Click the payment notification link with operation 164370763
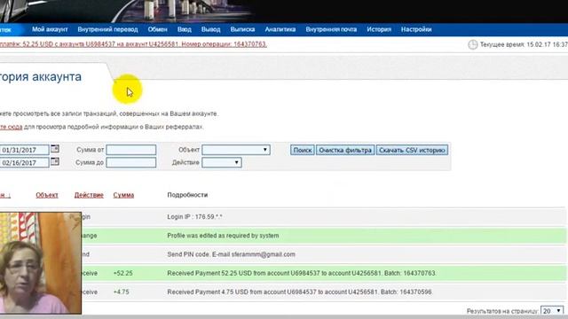The image size is (568, 319). pos(133,44)
